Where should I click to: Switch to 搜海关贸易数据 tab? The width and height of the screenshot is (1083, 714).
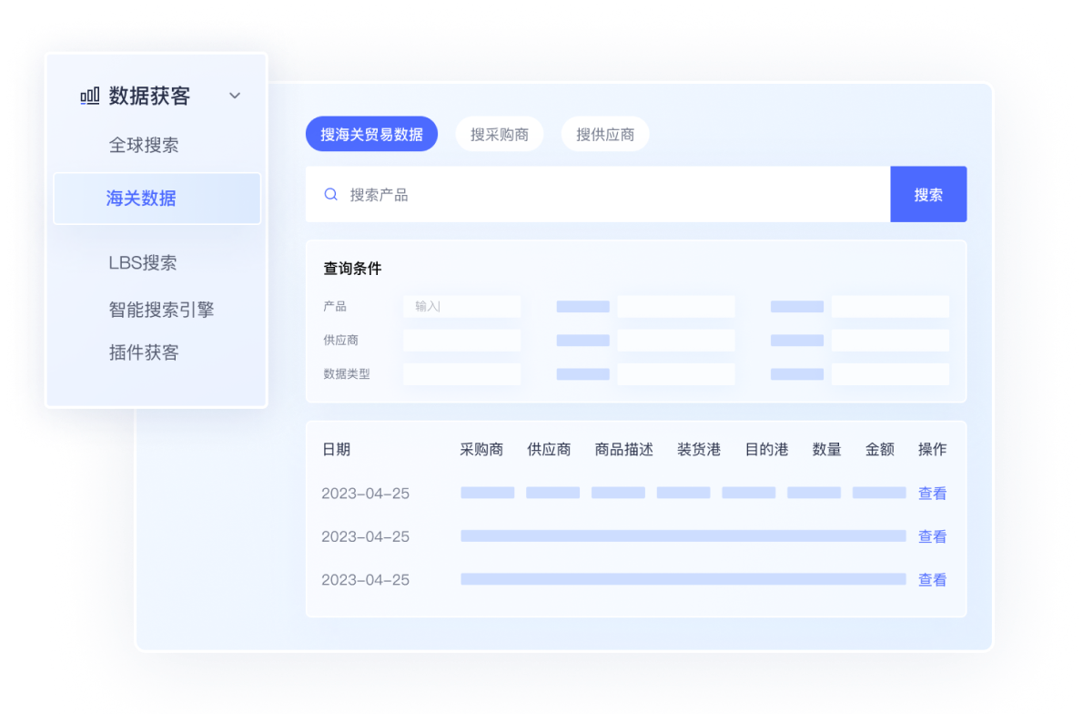(x=371, y=134)
